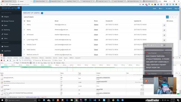This screenshot has width=181, height=102.
Task: Open DevTools Security tab
Action: coord(55,58)
